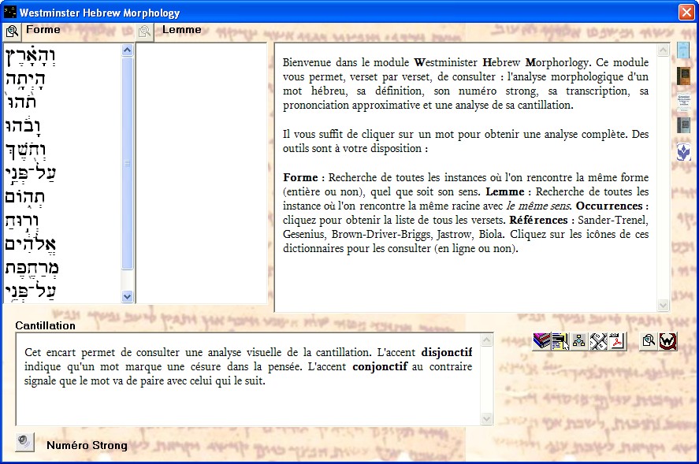This screenshot has width=699, height=464.
Task: Click the application icon in the title bar
Action: click(9, 12)
